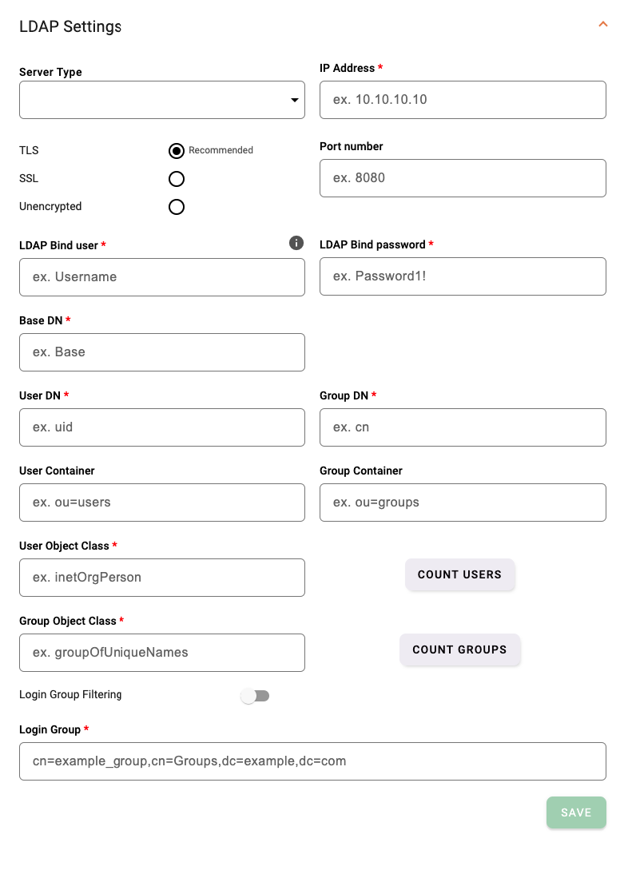Enable Login Group Filtering

(254, 696)
